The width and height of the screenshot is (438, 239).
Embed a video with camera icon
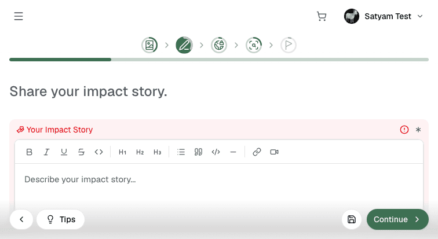pos(274,152)
